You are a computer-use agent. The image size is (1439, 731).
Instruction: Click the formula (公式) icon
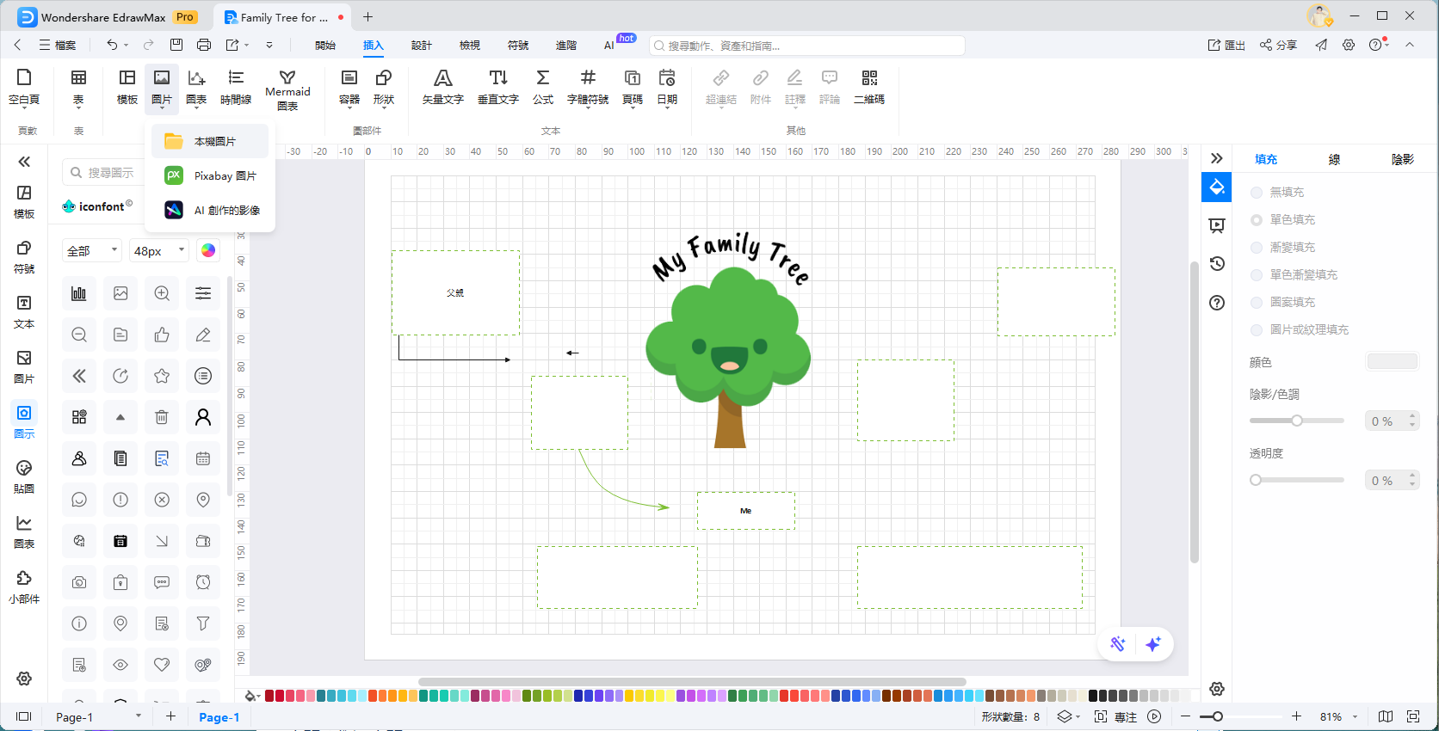pos(542,87)
